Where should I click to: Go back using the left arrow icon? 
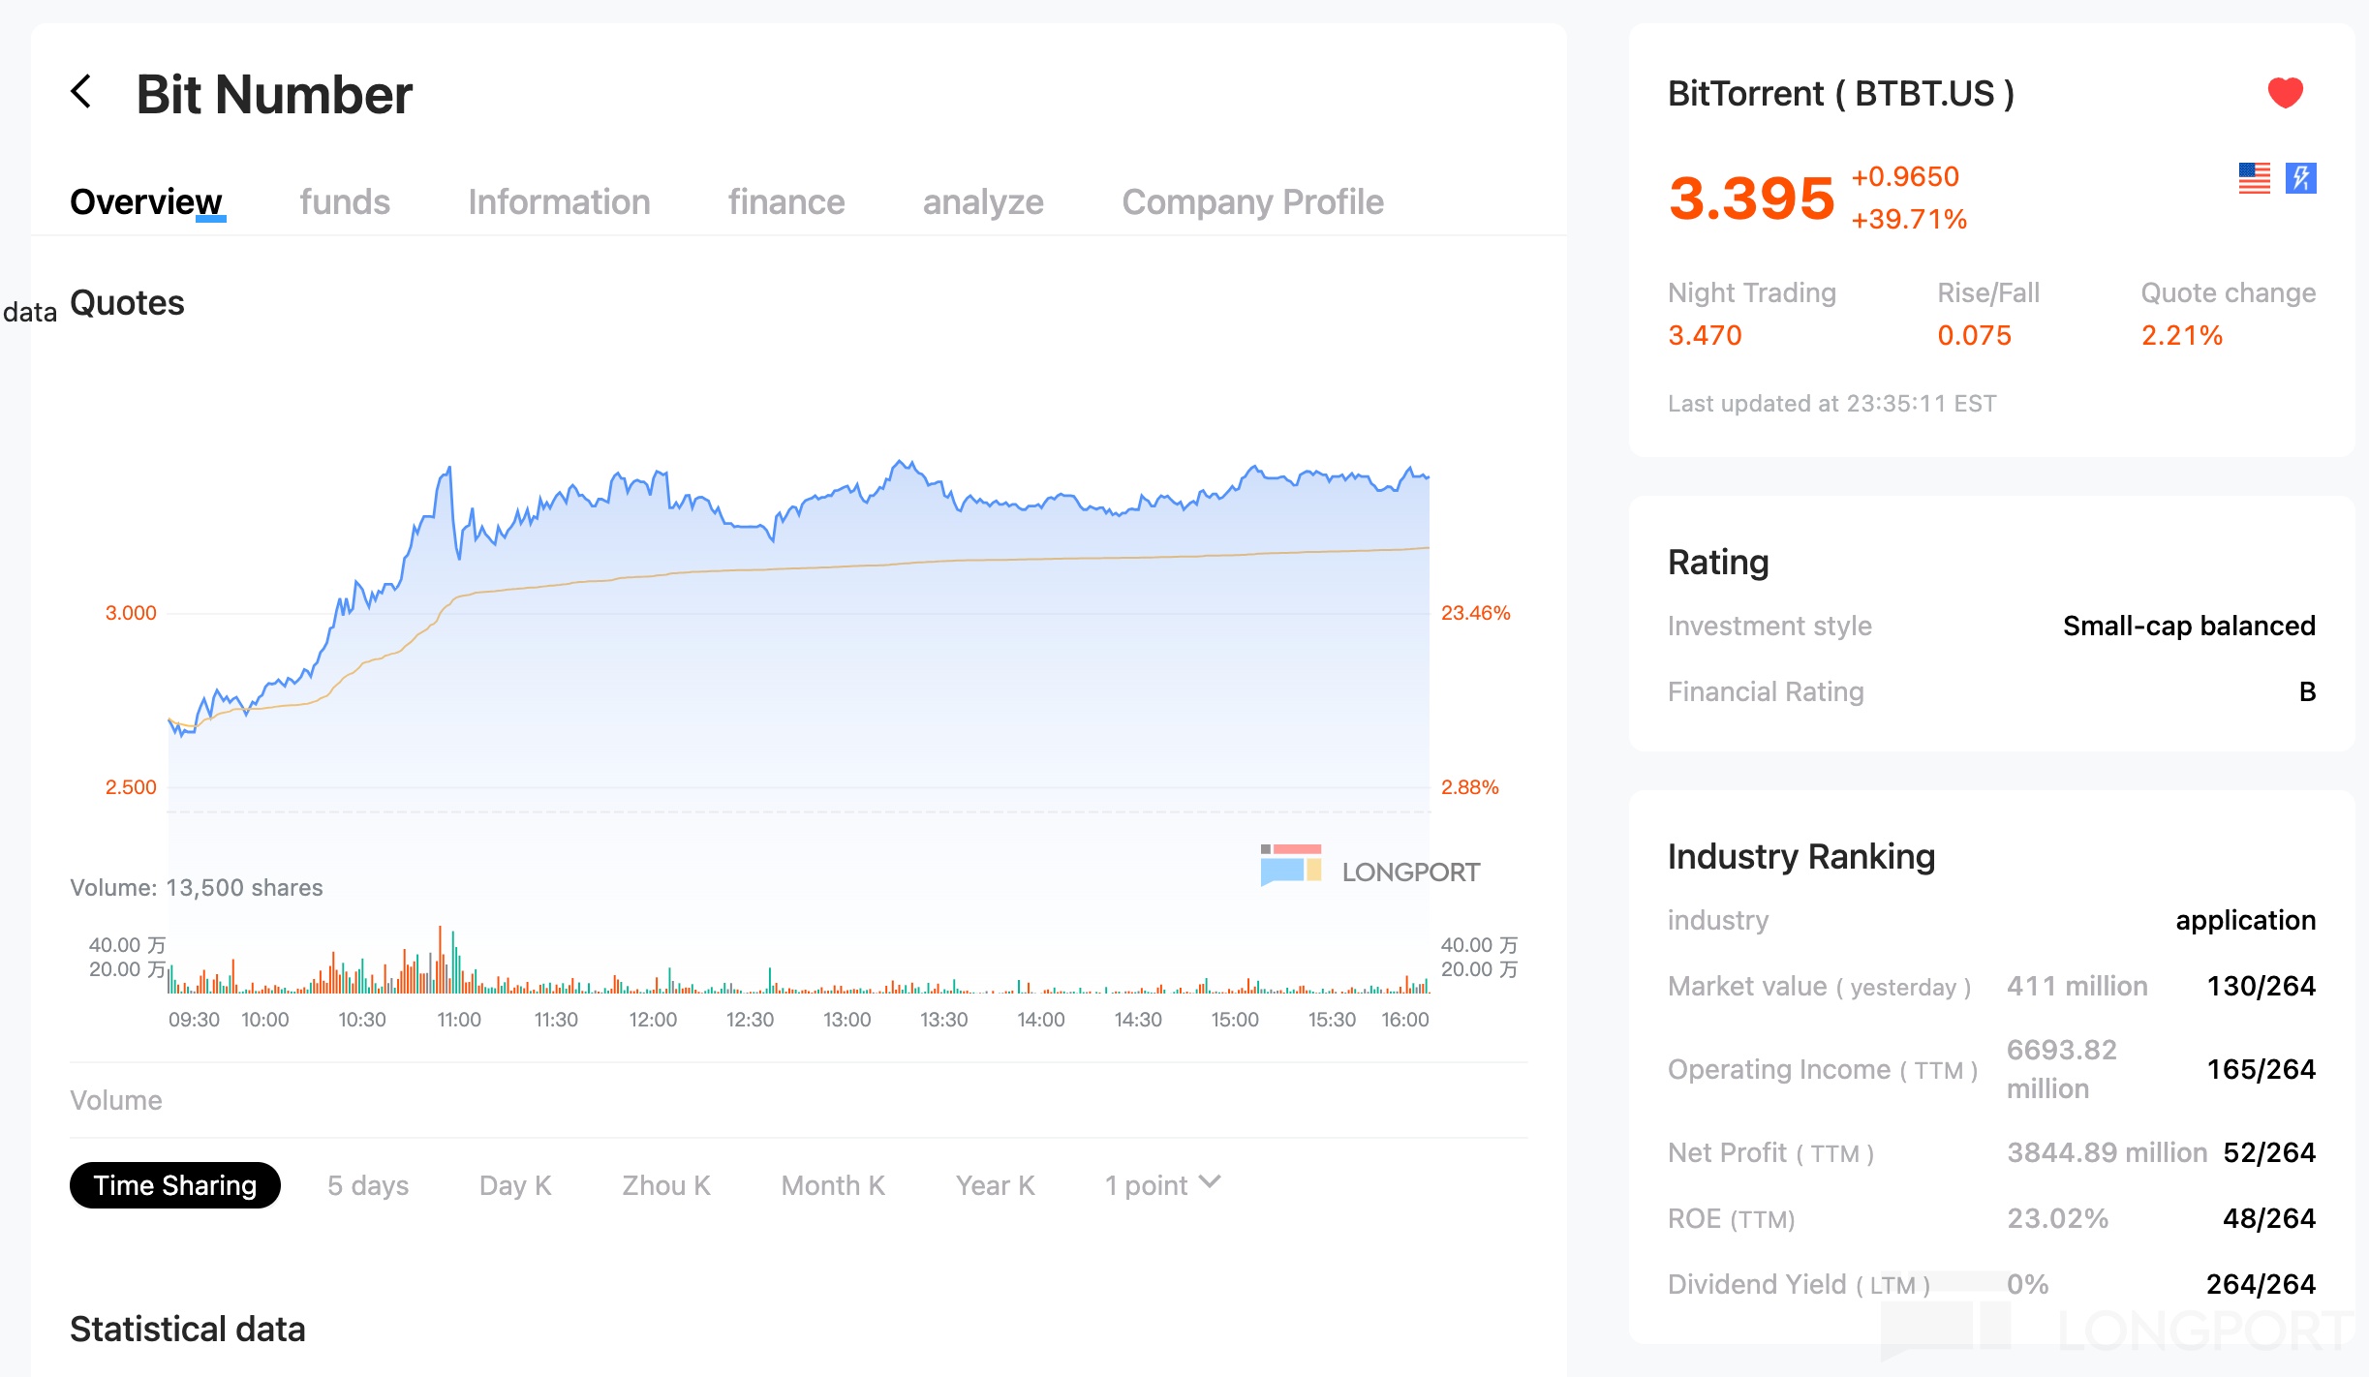coord(82,92)
